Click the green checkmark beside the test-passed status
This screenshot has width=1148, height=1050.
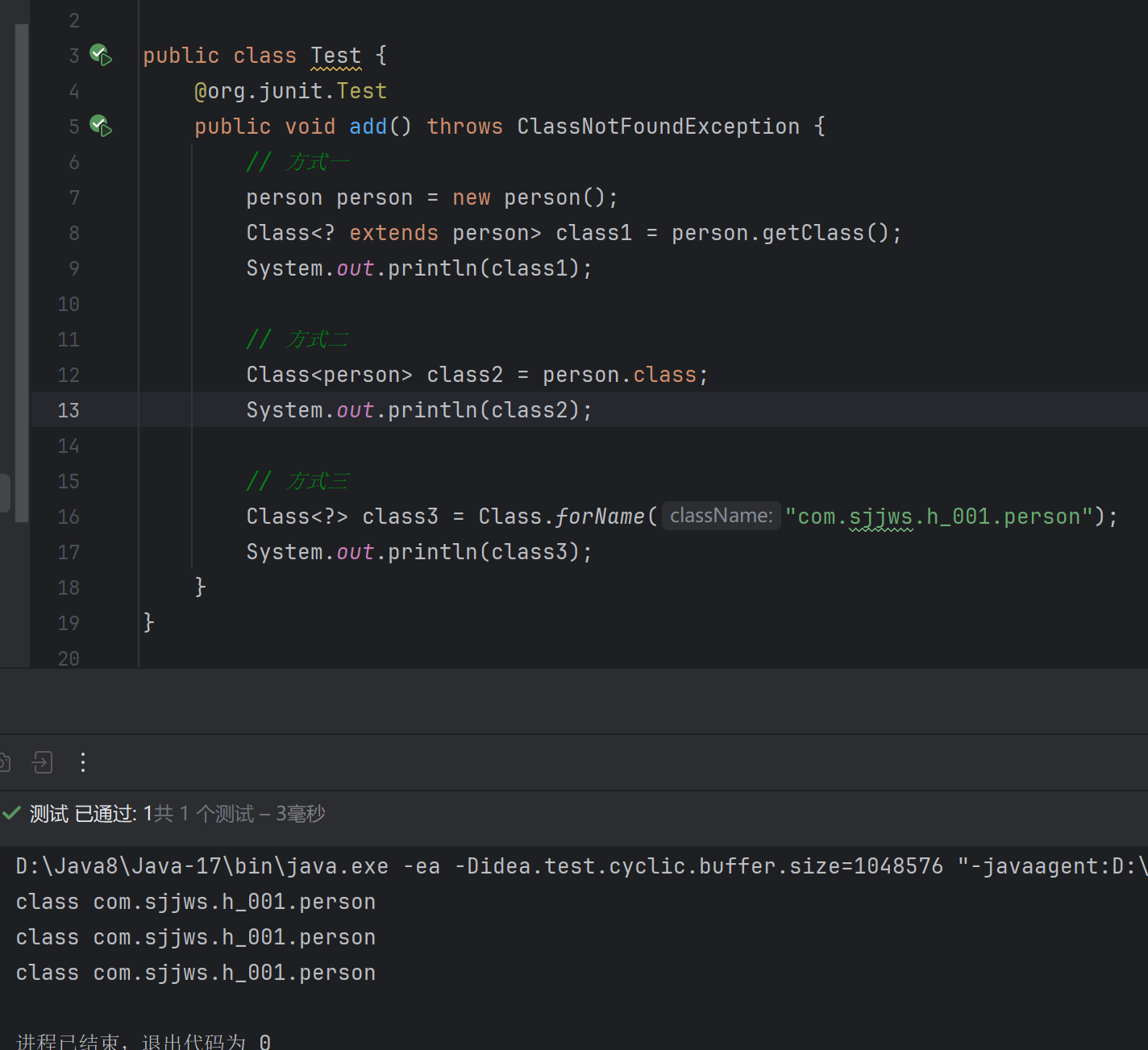(11, 814)
